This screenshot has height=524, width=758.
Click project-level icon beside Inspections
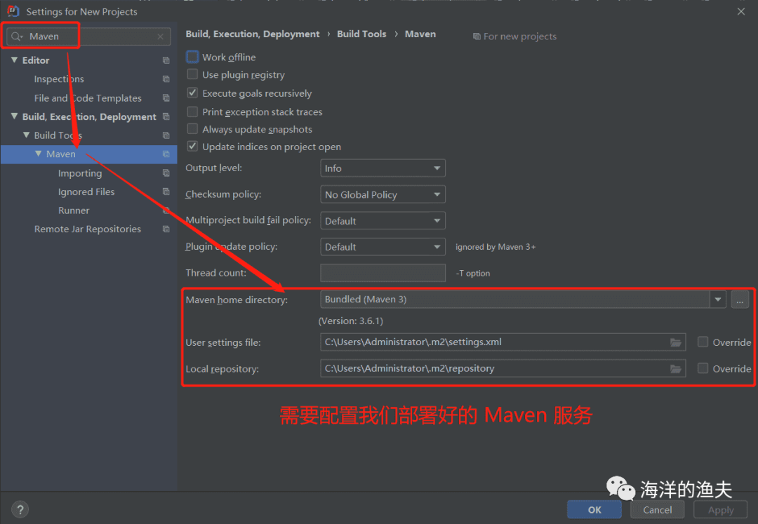[x=166, y=79]
